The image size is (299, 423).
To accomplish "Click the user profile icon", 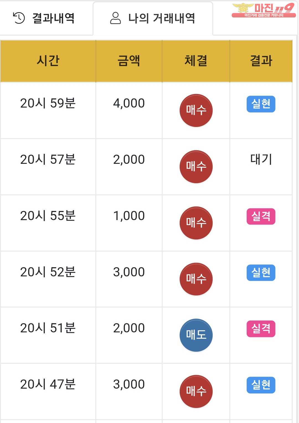I will point(115,18).
